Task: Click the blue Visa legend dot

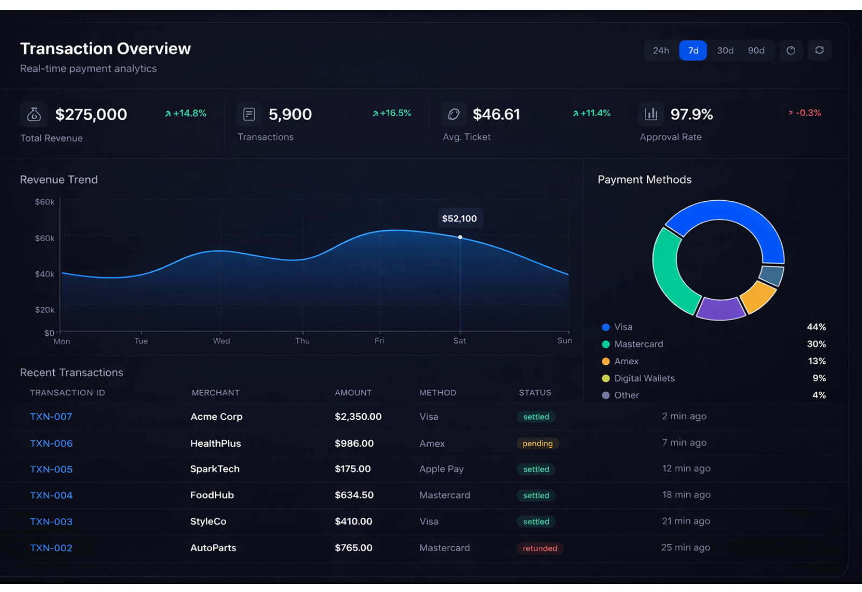Action: point(606,327)
